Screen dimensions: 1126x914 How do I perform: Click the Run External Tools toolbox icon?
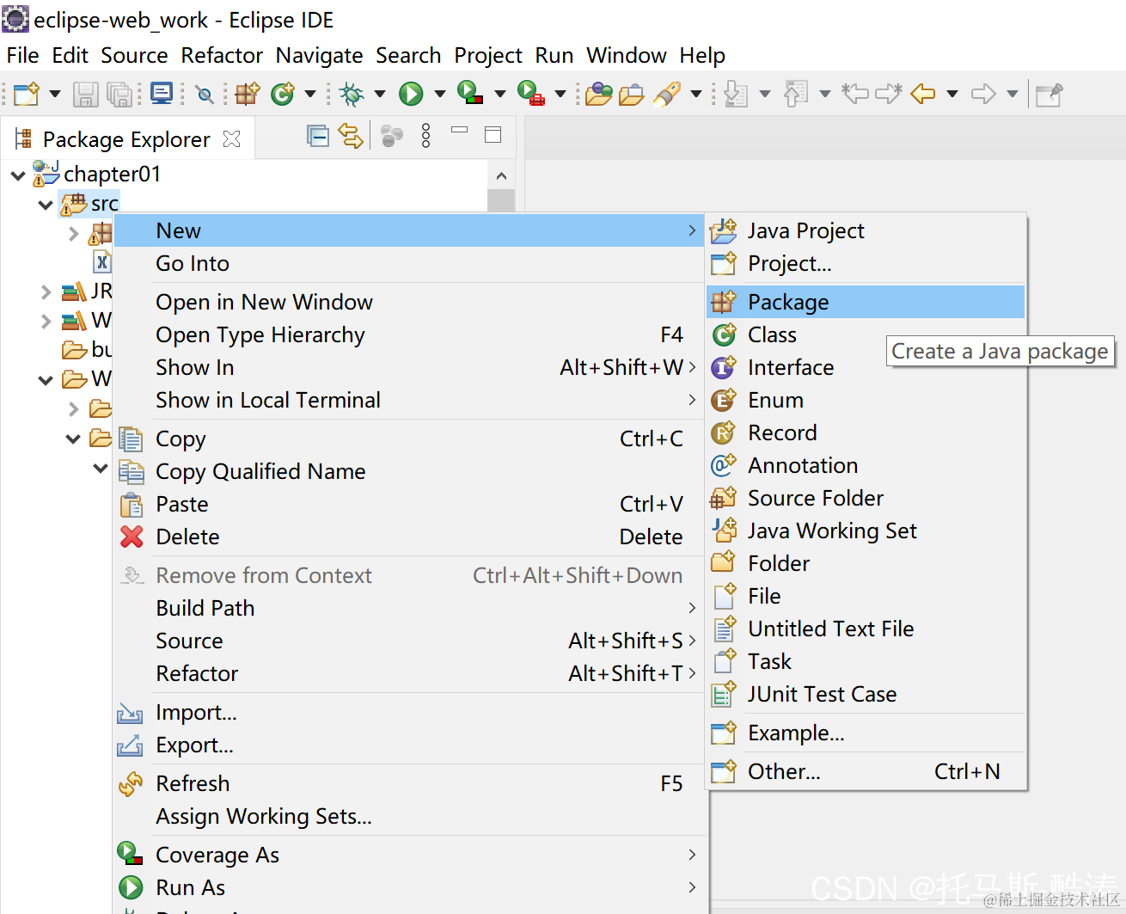pyautogui.click(x=530, y=94)
